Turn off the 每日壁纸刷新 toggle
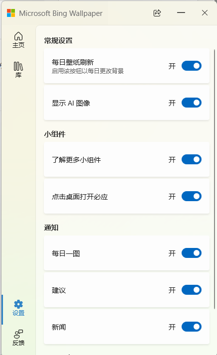 coord(192,66)
